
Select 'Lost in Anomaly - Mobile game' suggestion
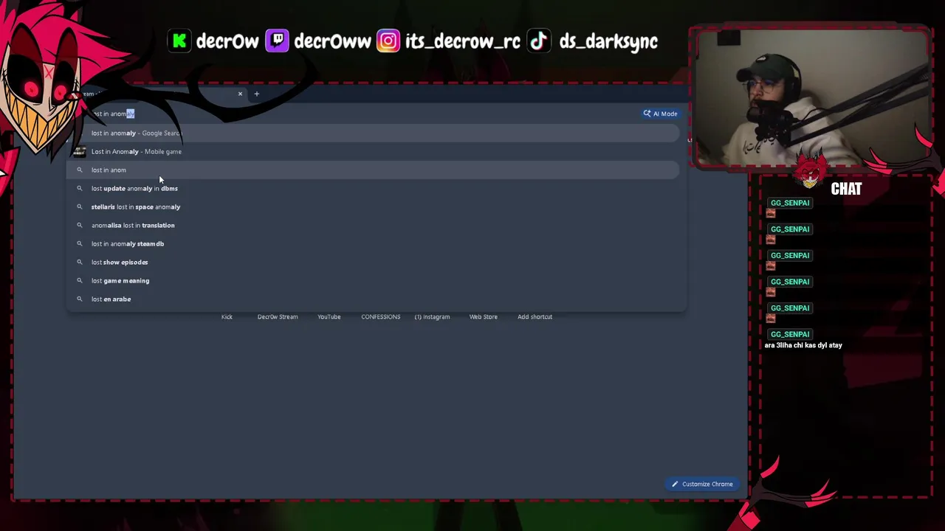[373, 151]
